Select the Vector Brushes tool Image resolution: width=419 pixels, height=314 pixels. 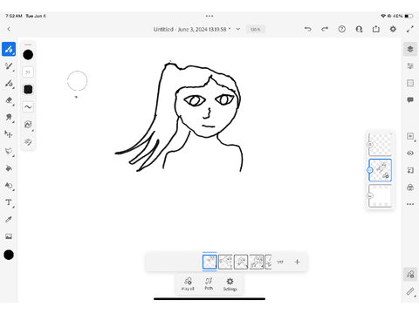click(x=9, y=84)
